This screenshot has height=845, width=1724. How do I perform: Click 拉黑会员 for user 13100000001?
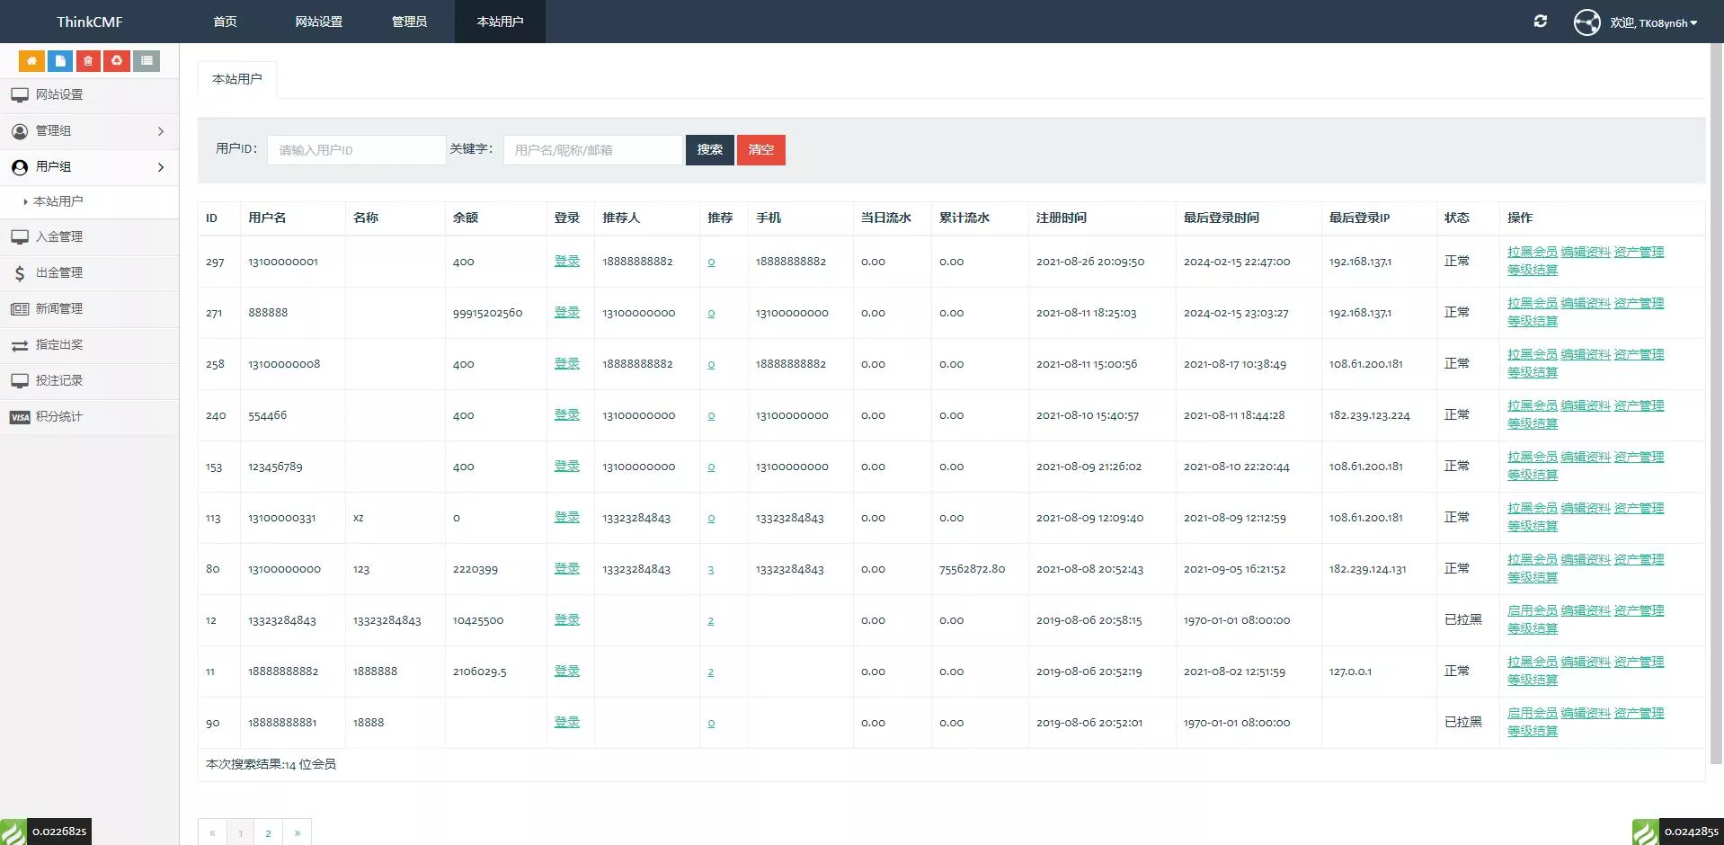[x=1532, y=253]
